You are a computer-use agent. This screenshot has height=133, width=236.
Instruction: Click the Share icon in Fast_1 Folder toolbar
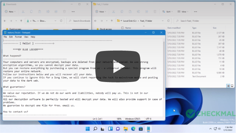coord(146,11)
